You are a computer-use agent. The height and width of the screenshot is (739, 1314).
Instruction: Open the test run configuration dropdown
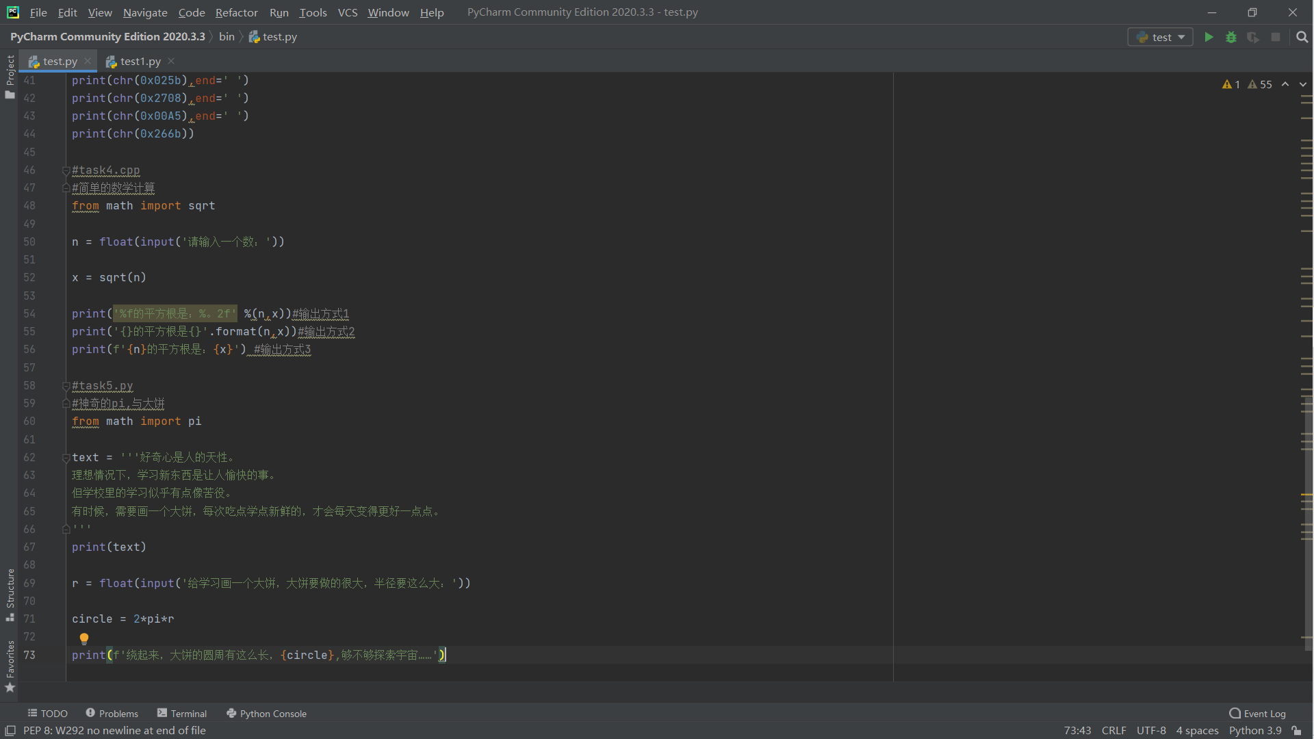pos(1161,37)
